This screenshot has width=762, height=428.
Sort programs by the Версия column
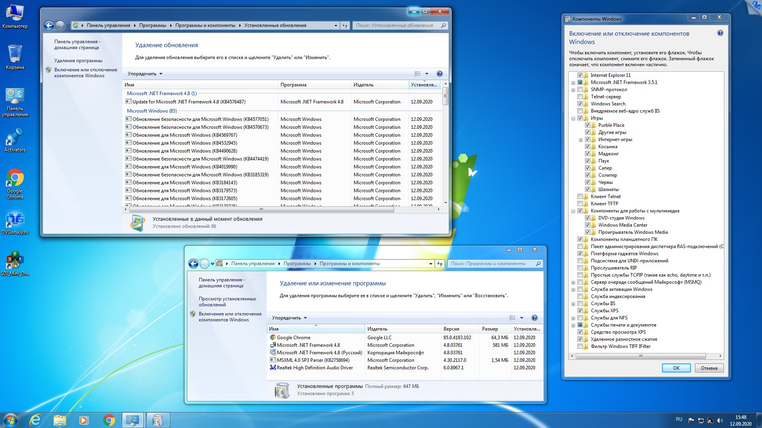(460, 329)
